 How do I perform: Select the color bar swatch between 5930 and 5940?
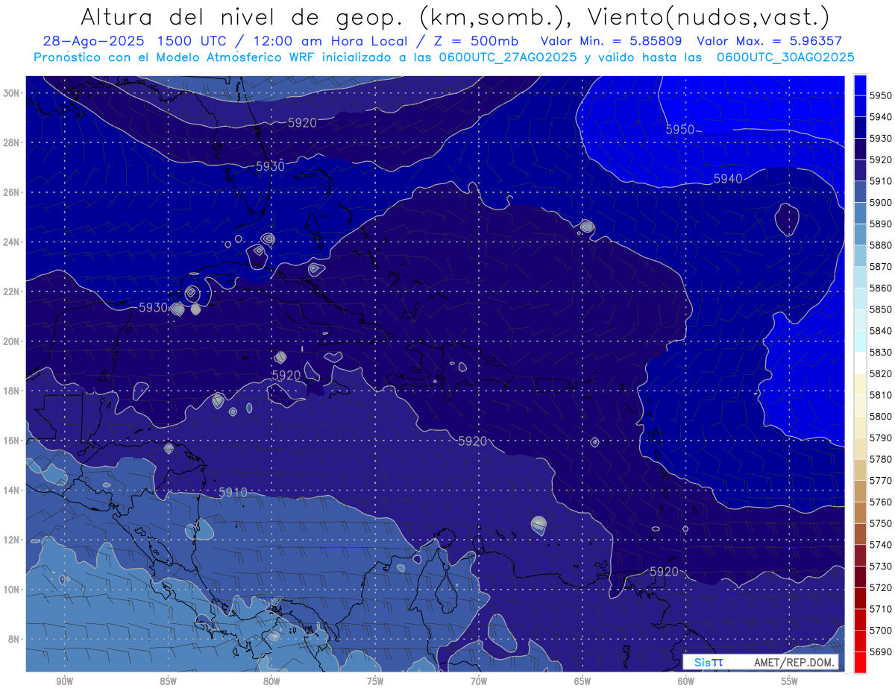[x=860, y=127]
